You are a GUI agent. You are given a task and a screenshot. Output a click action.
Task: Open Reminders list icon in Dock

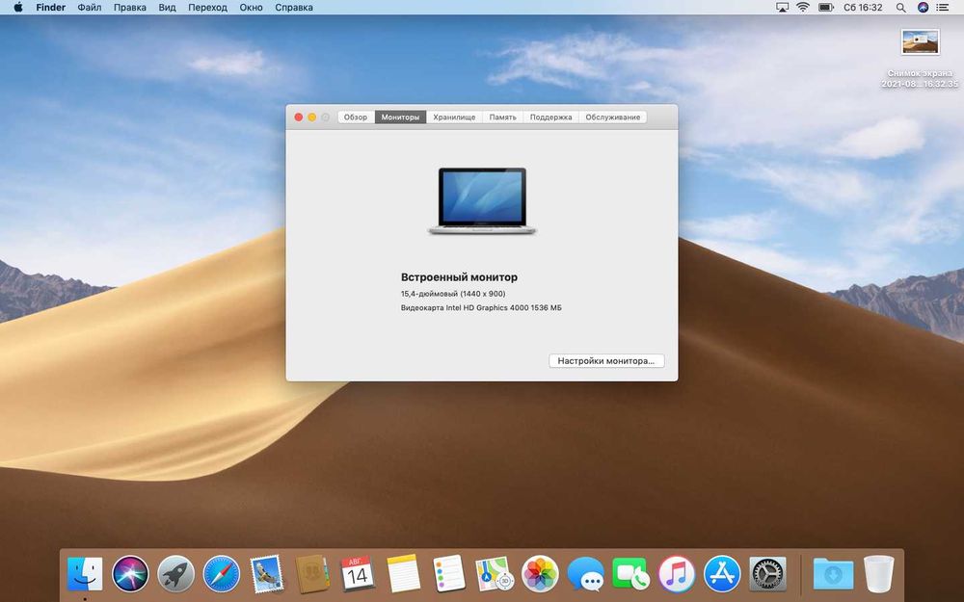(x=449, y=574)
